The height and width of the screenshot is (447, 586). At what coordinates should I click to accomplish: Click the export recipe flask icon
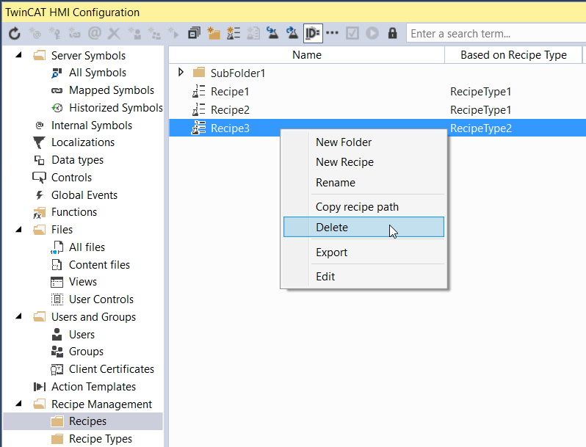click(x=292, y=34)
